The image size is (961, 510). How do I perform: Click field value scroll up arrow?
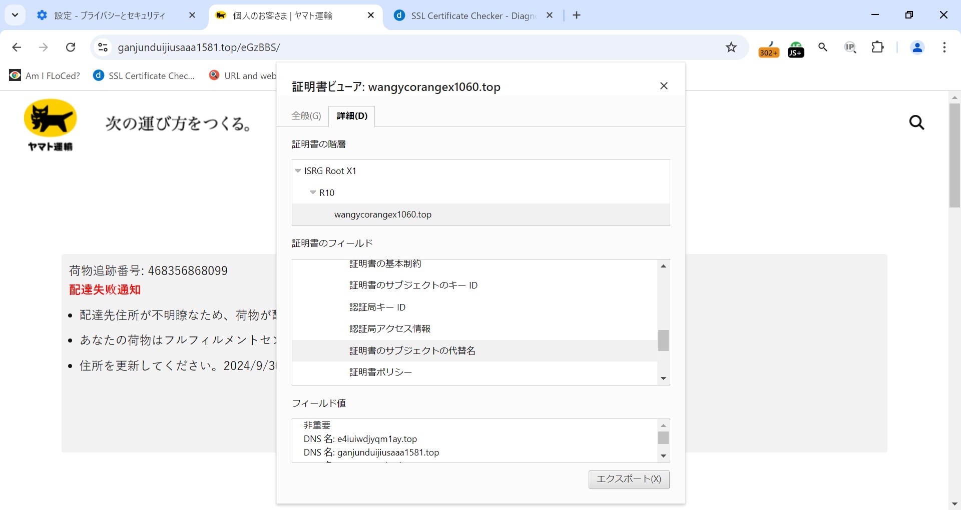coord(663,425)
